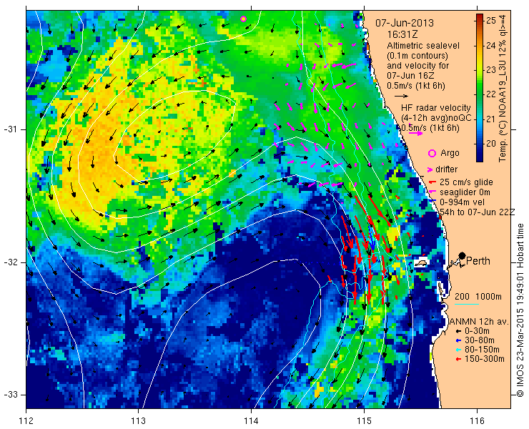The height and width of the screenshot is (429, 529).
Task: Click the 115 longitude axis label
Action: pos(364,420)
